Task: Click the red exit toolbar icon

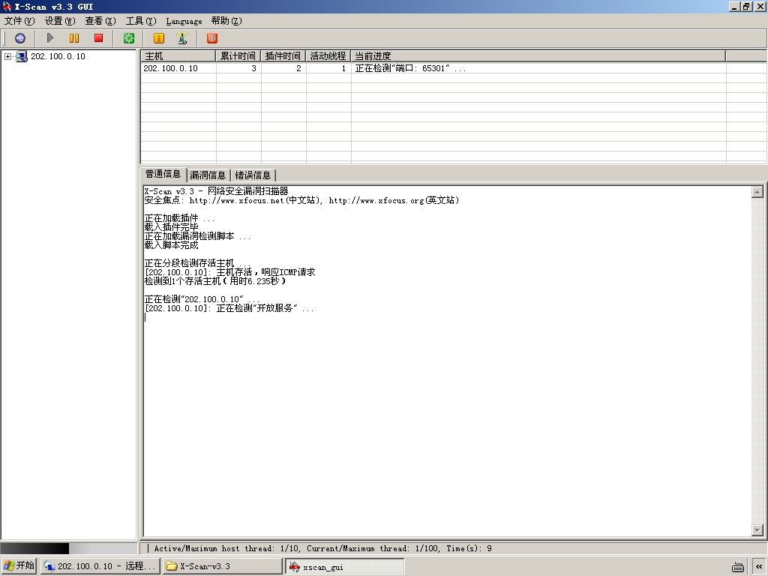Action: 212,38
